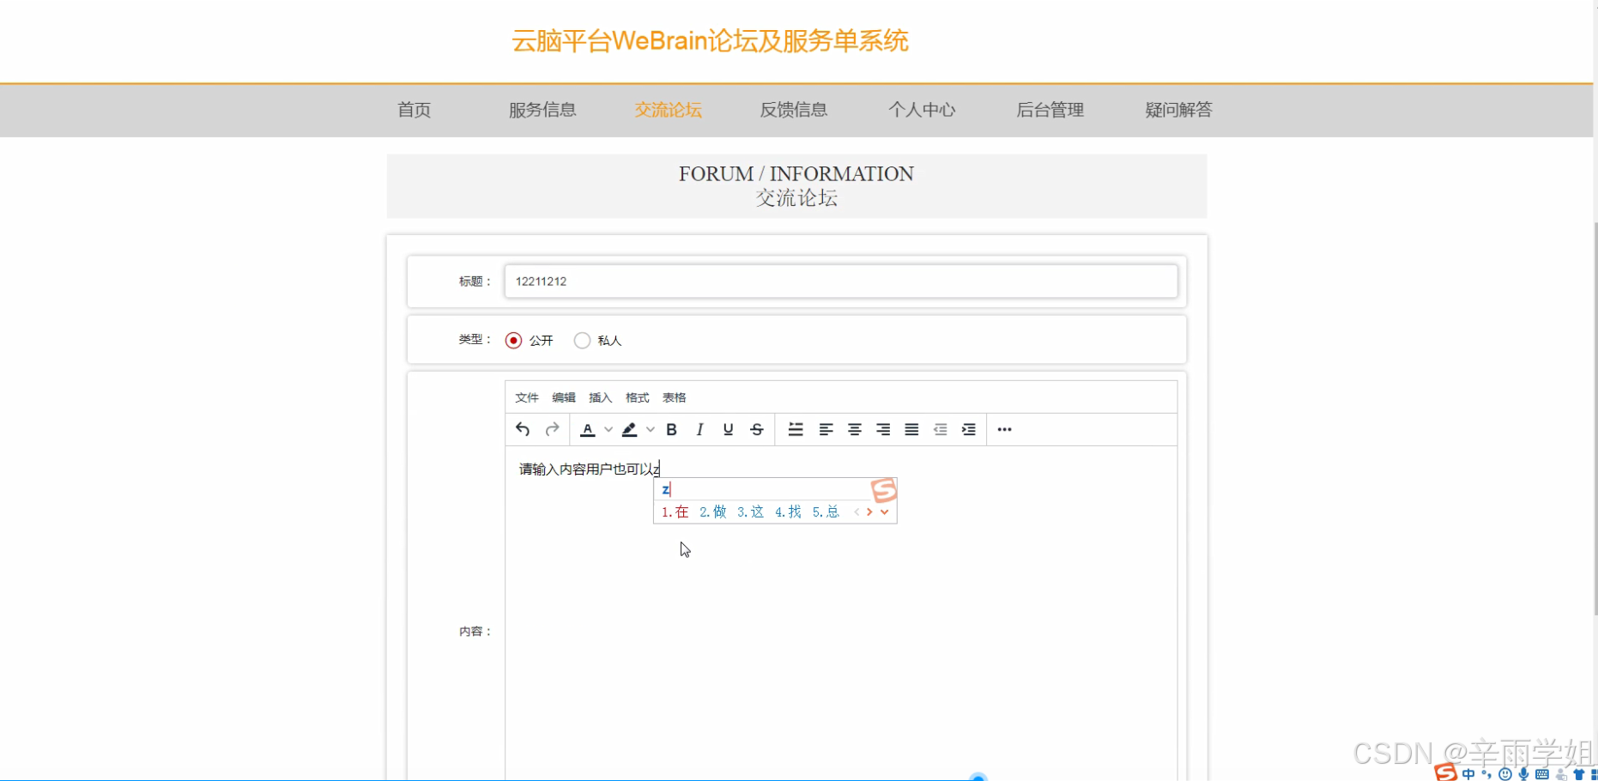Choose candidate 4.找

(x=788, y=512)
